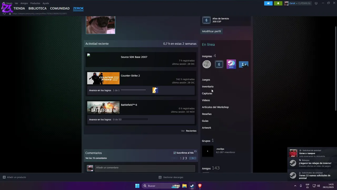
Task: Switch to the TIENDA tab
Action: pos(19,8)
